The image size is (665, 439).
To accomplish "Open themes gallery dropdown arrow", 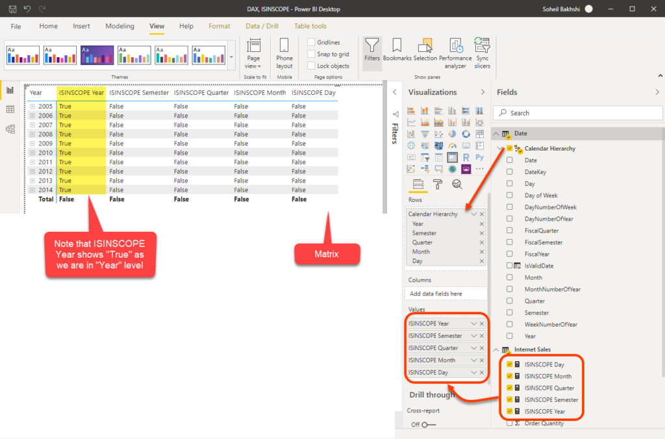I will click(232, 57).
